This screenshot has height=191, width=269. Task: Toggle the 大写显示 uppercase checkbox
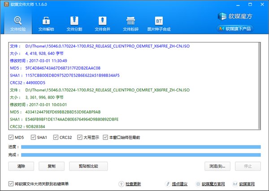(x=80, y=137)
